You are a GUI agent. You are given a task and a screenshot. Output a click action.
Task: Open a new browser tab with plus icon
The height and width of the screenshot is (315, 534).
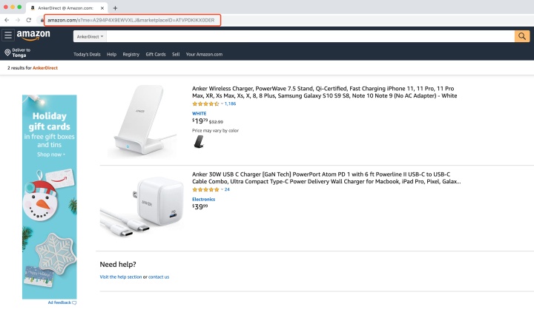coord(115,8)
